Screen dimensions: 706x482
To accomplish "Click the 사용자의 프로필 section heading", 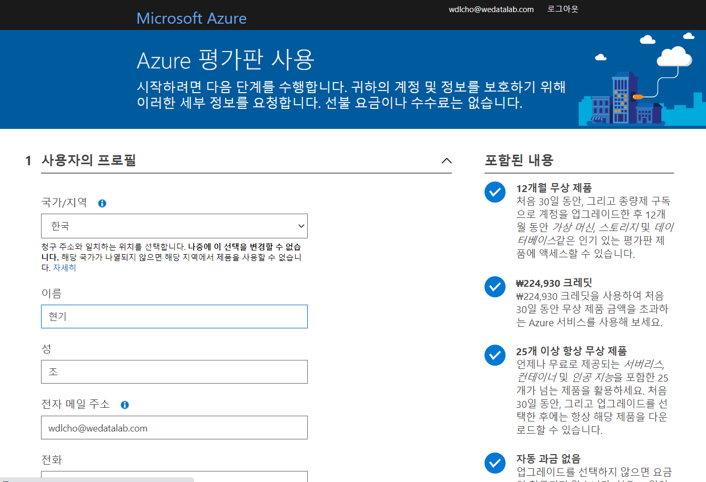I will coord(89,160).
